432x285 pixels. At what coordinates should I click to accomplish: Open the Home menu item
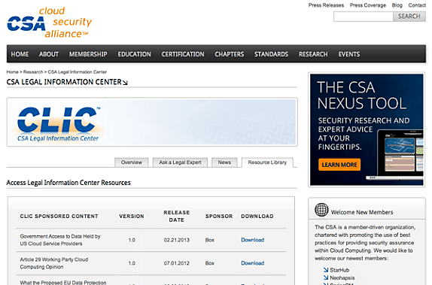click(20, 54)
